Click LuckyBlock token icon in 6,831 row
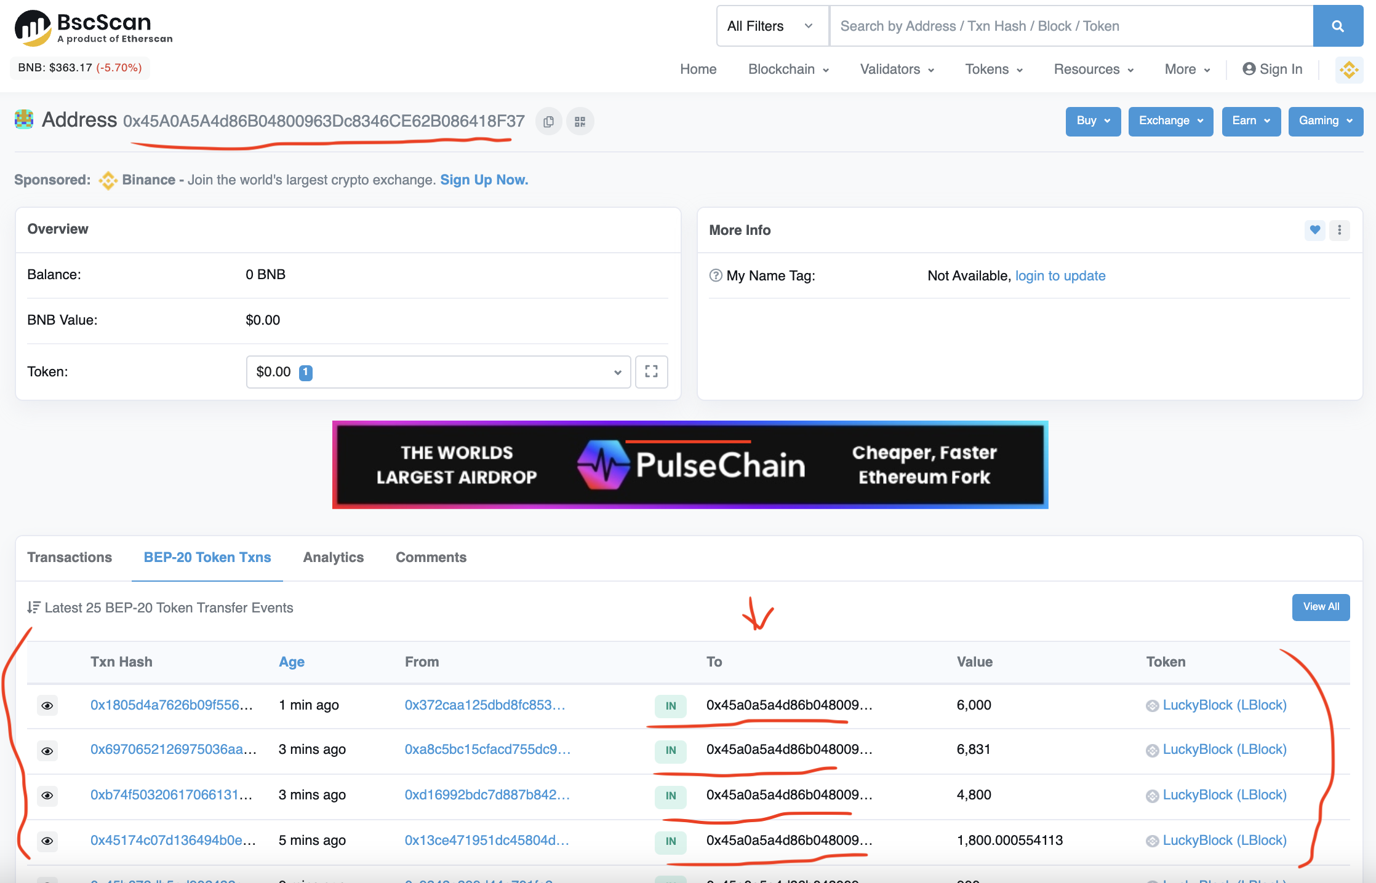 (x=1153, y=750)
